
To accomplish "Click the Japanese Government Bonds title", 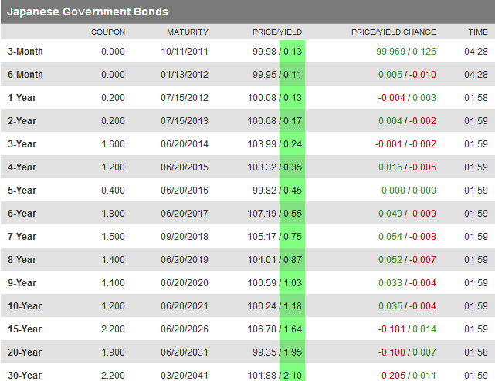I will (x=88, y=12).
